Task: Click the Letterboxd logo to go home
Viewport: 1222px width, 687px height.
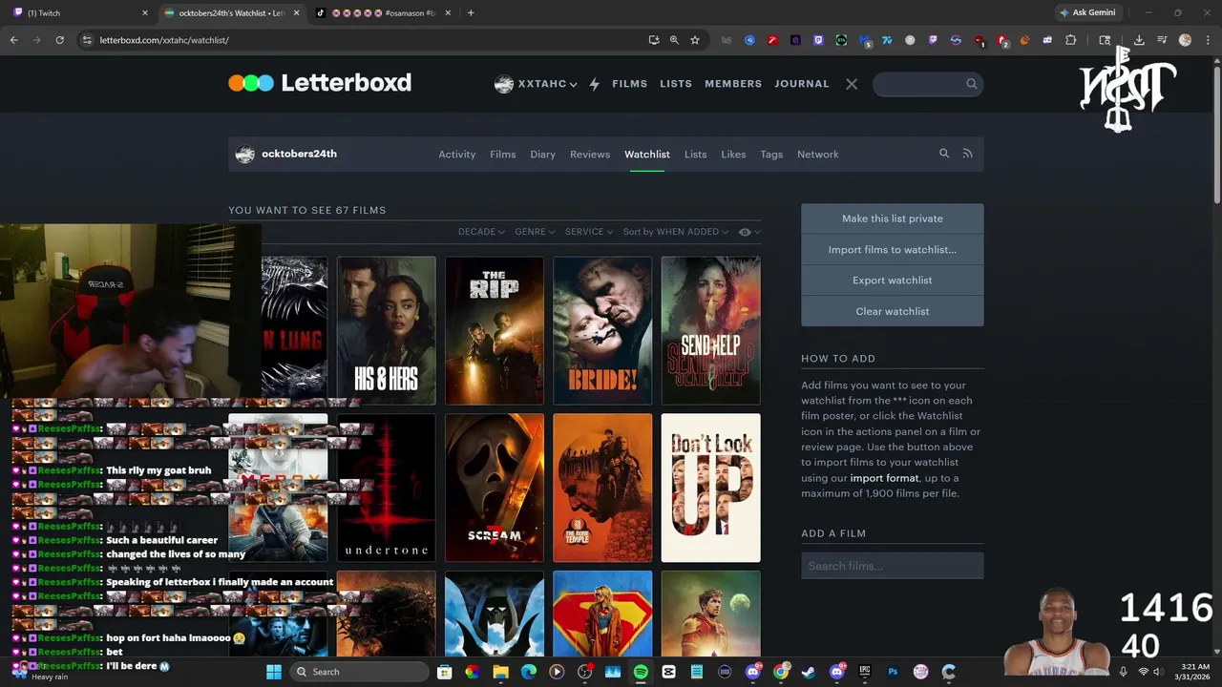Action: coord(320,83)
